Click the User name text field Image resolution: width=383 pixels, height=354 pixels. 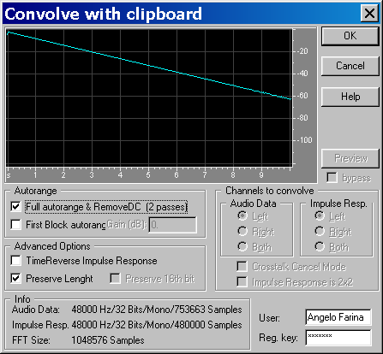point(338,317)
